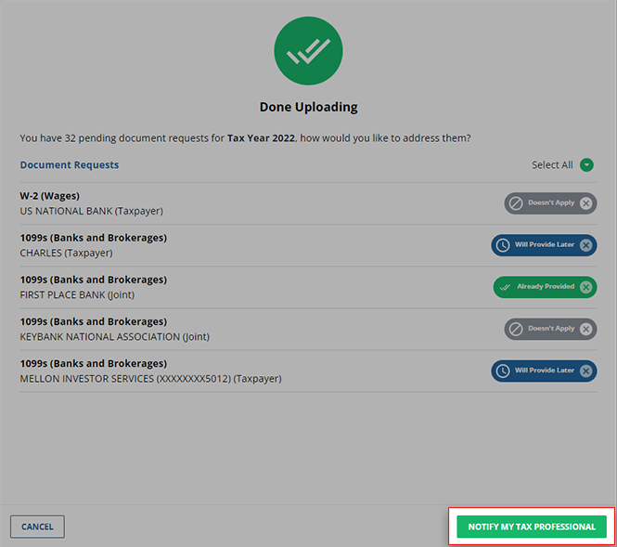
Task: Click the Select All label
Action: pyautogui.click(x=552, y=165)
